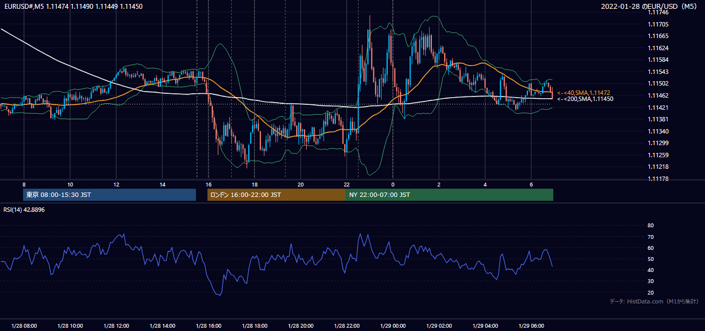Select the ロンドン 16:00-22:00 JST session bar

point(276,195)
